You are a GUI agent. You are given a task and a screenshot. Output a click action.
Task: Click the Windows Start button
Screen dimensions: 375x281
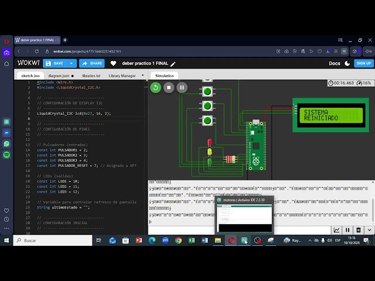(6, 241)
